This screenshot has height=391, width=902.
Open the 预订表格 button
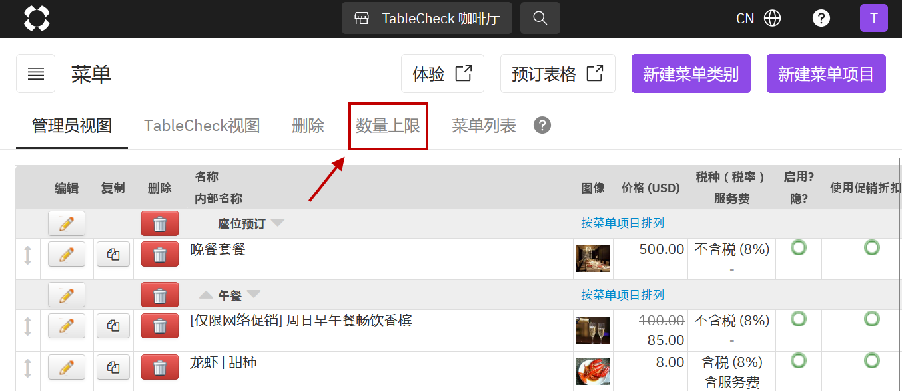[x=558, y=74]
